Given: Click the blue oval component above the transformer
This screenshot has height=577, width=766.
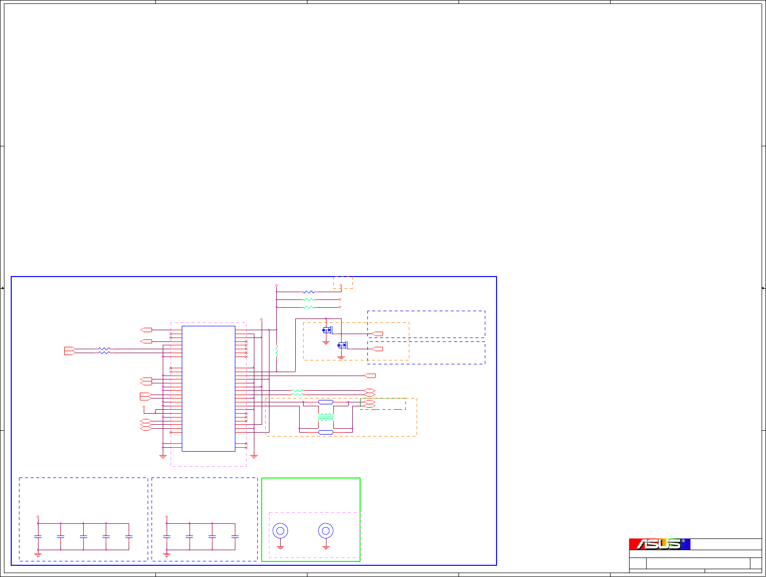Looking at the screenshot, I should [326, 402].
